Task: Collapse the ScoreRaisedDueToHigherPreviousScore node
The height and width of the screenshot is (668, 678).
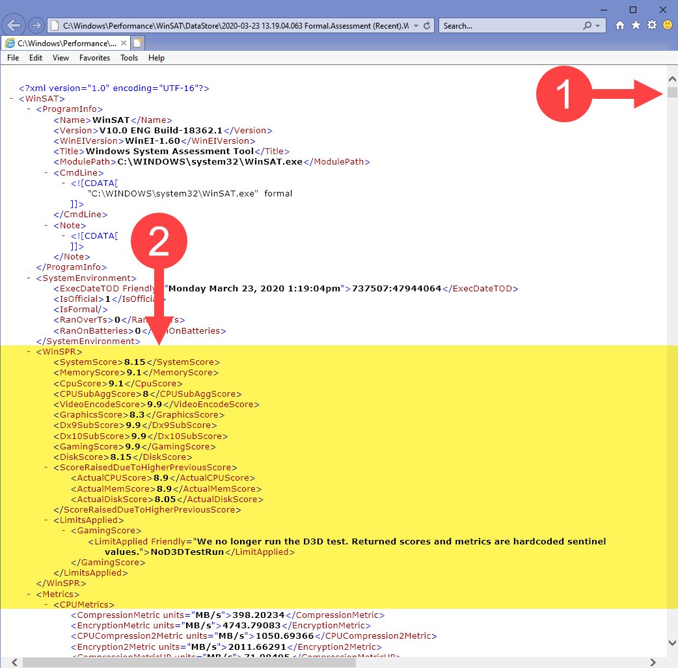Action: click(x=46, y=468)
